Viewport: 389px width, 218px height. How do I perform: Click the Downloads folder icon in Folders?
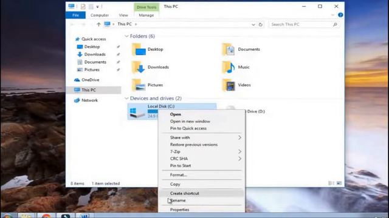pyautogui.click(x=139, y=67)
